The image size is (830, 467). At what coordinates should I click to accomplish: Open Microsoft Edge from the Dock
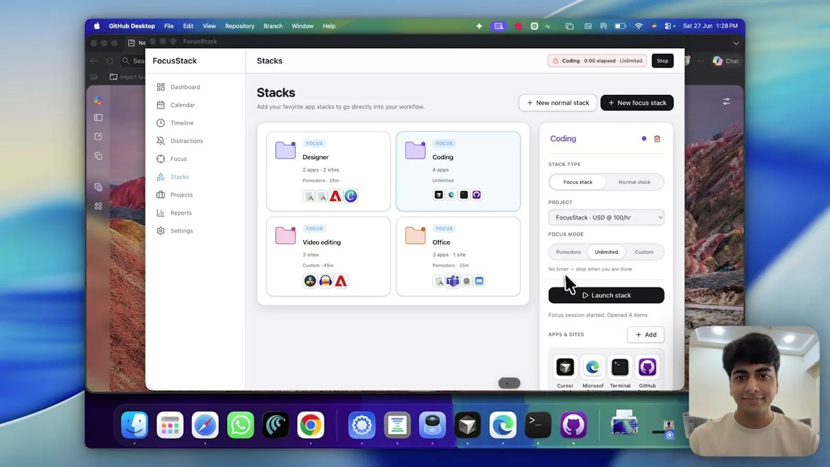503,425
